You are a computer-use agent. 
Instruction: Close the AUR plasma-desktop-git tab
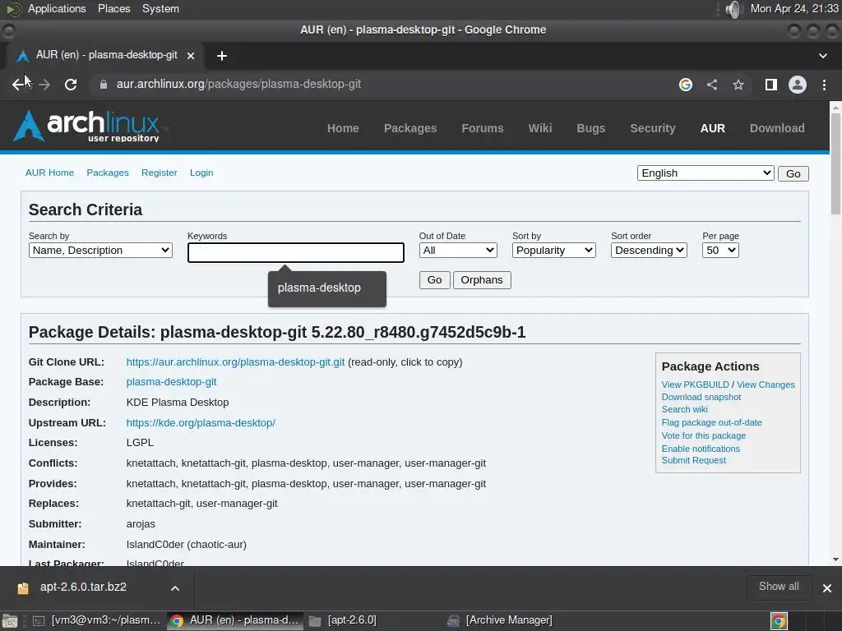[191, 56]
